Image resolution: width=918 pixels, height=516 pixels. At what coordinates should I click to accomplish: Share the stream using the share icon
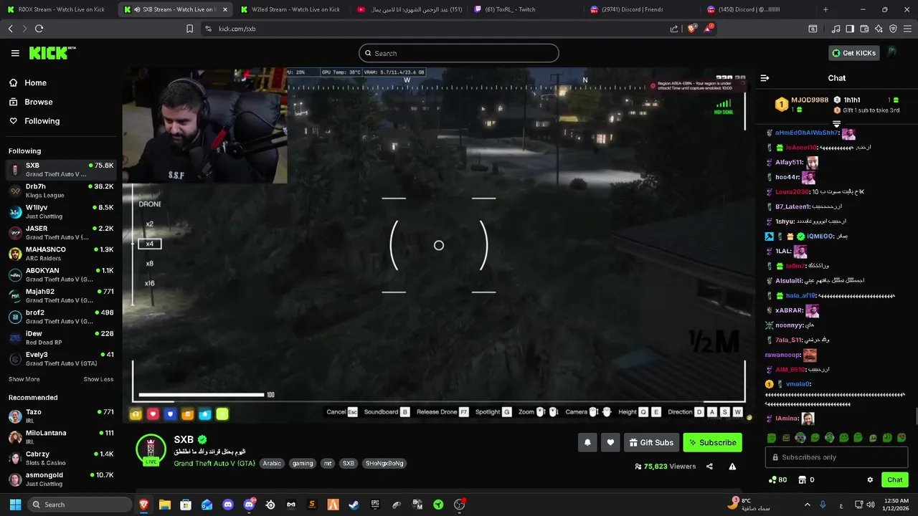[709, 467]
